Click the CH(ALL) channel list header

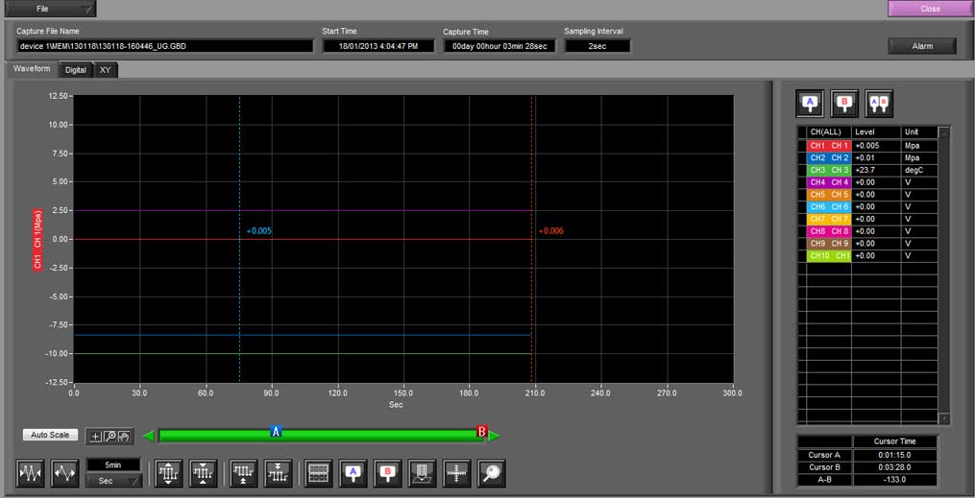click(x=825, y=131)
